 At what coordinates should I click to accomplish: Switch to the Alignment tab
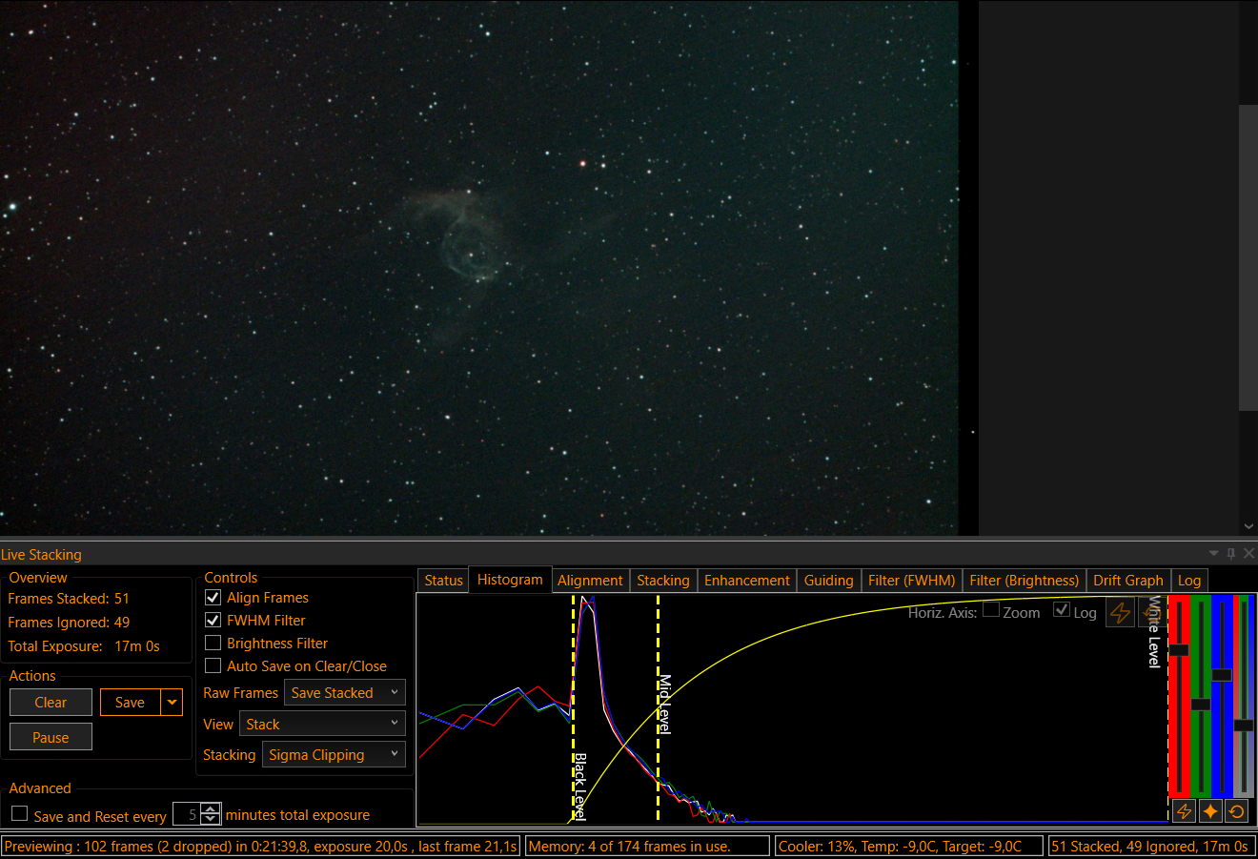click(x=590, y=581)
